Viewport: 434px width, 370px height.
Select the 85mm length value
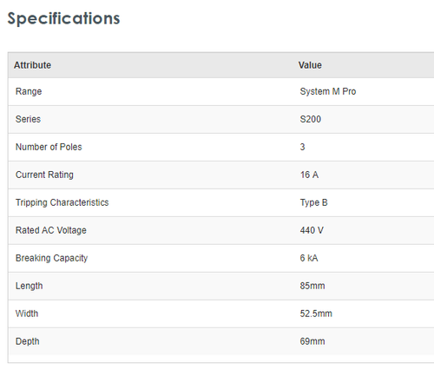[312, 286]
